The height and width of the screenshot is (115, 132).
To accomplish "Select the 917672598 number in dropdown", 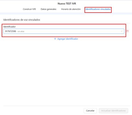I will click(10, 31).
